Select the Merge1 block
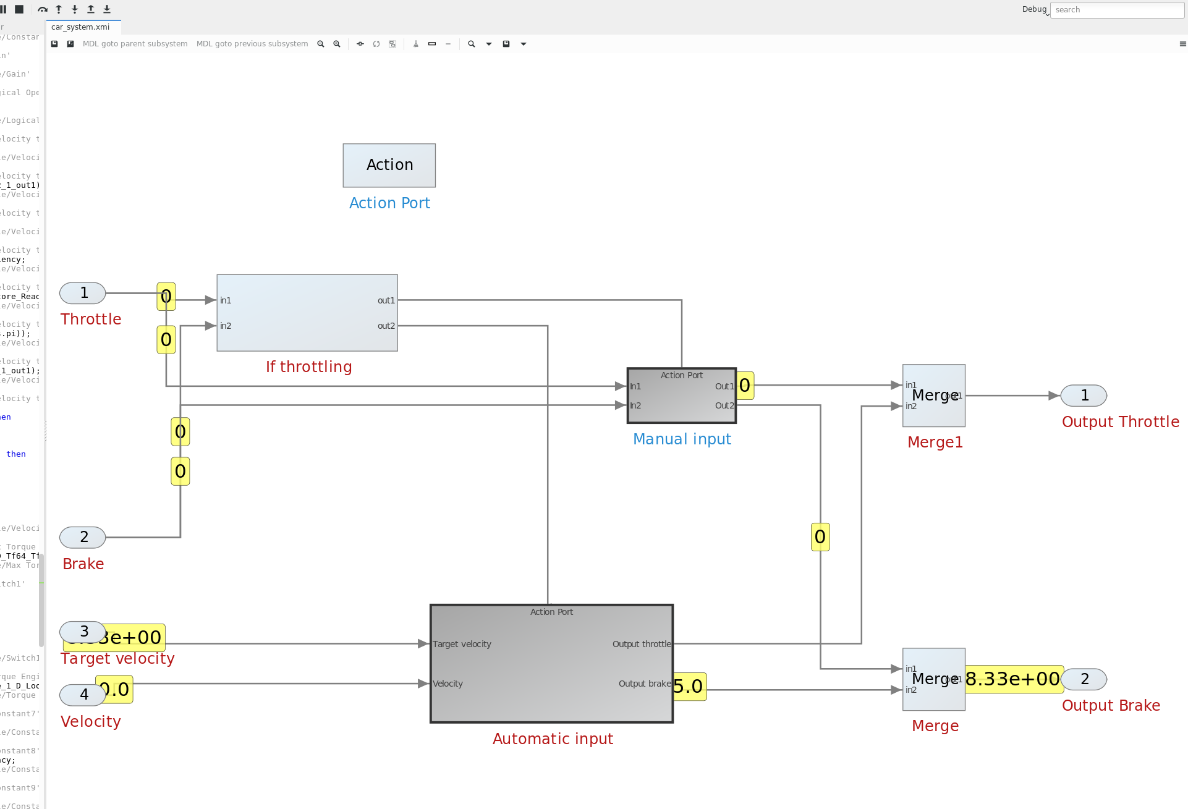 pos(934,396)
